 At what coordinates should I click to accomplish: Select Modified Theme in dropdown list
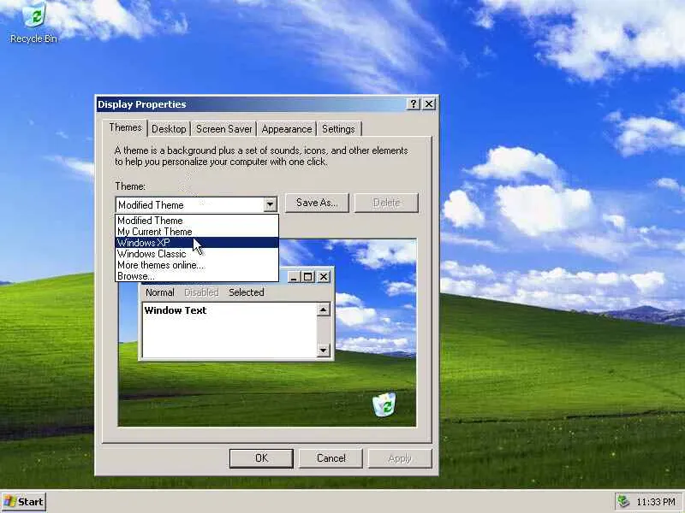pyautogui.click(x=197, y=221)
